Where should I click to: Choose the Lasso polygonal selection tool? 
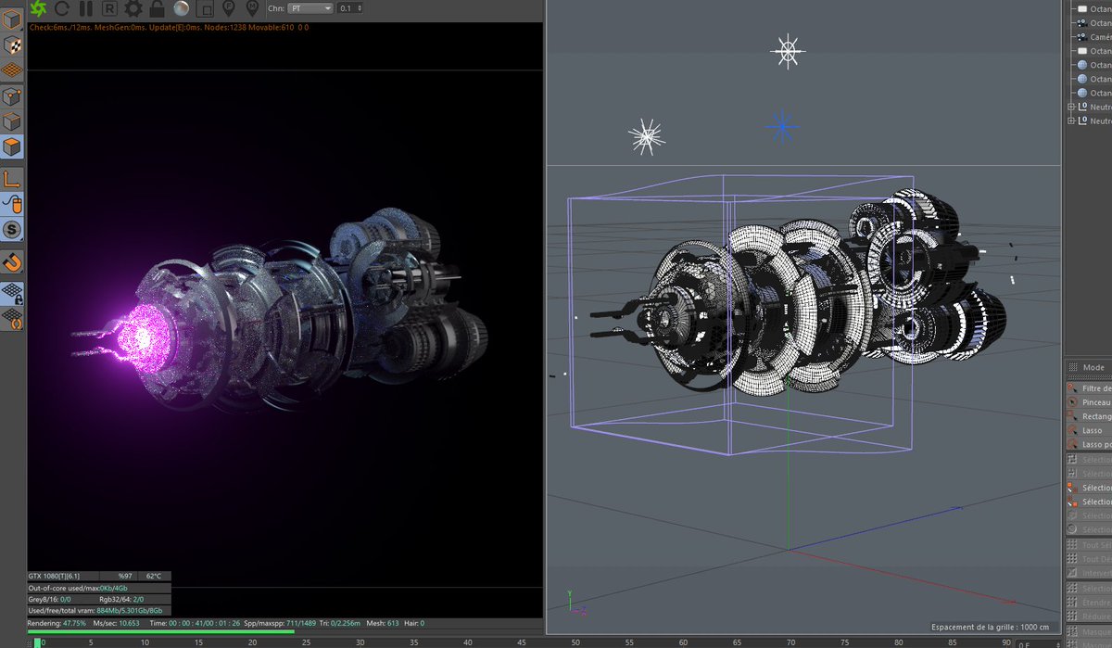(x=1090, y=444)
